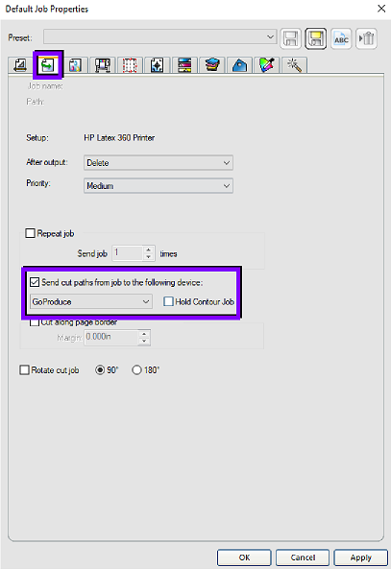Select the blue tag tab icon
This screenshot has height=569, width=391.
coord(239,65)
